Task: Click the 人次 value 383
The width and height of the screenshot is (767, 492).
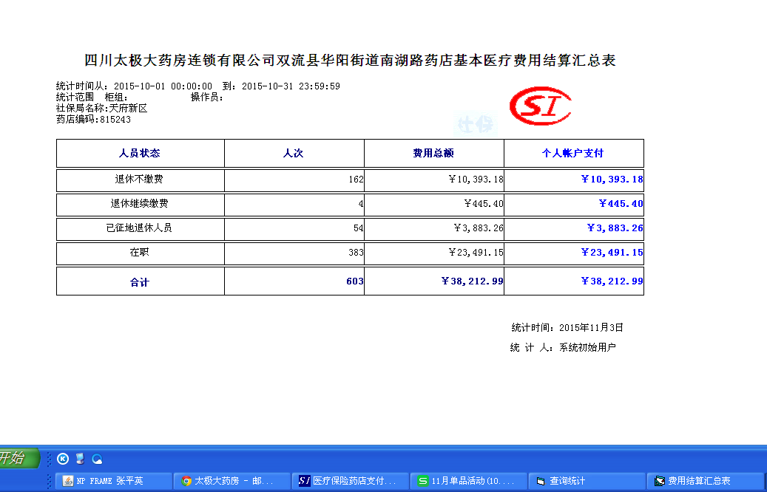Action: pos(356,253)
